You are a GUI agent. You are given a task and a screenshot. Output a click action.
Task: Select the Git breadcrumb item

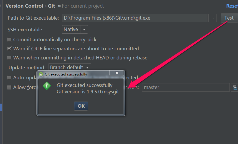tap(51, 6)
